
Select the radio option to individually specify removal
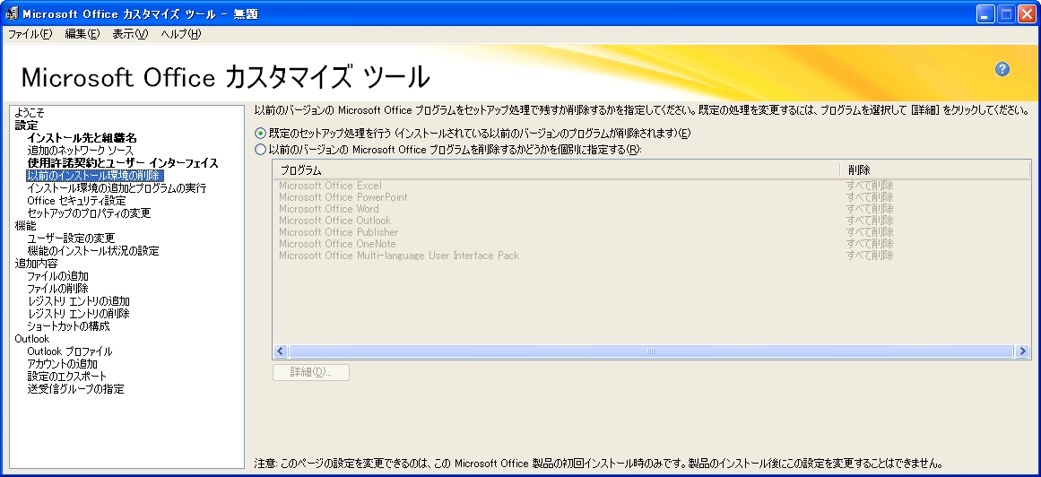pyautogui.click(x=261, y=150)
